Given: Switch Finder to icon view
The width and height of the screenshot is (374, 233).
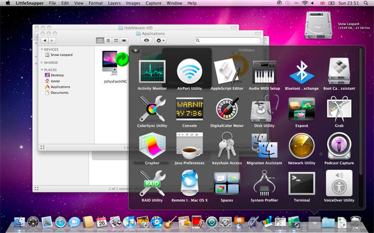Looking at the screenshot, I should (x=100, y=41).
